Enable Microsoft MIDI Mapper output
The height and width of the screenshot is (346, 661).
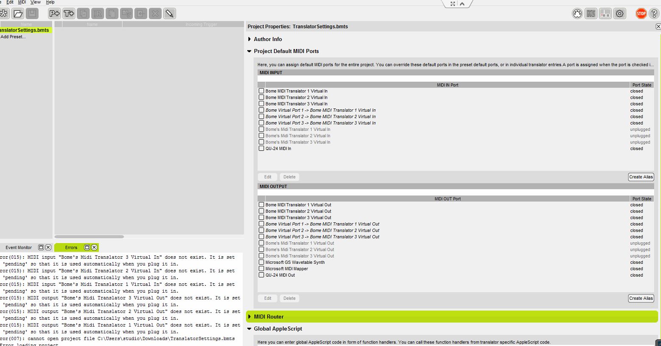[x=261, y=268]
